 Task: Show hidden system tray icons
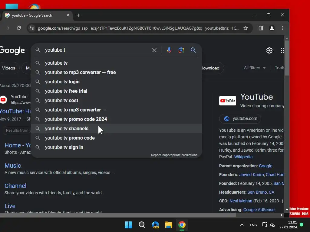[x=242, y=225]
